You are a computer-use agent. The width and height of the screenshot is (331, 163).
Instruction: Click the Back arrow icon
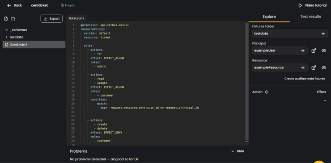pyautogui.click(x=9, y=5)
